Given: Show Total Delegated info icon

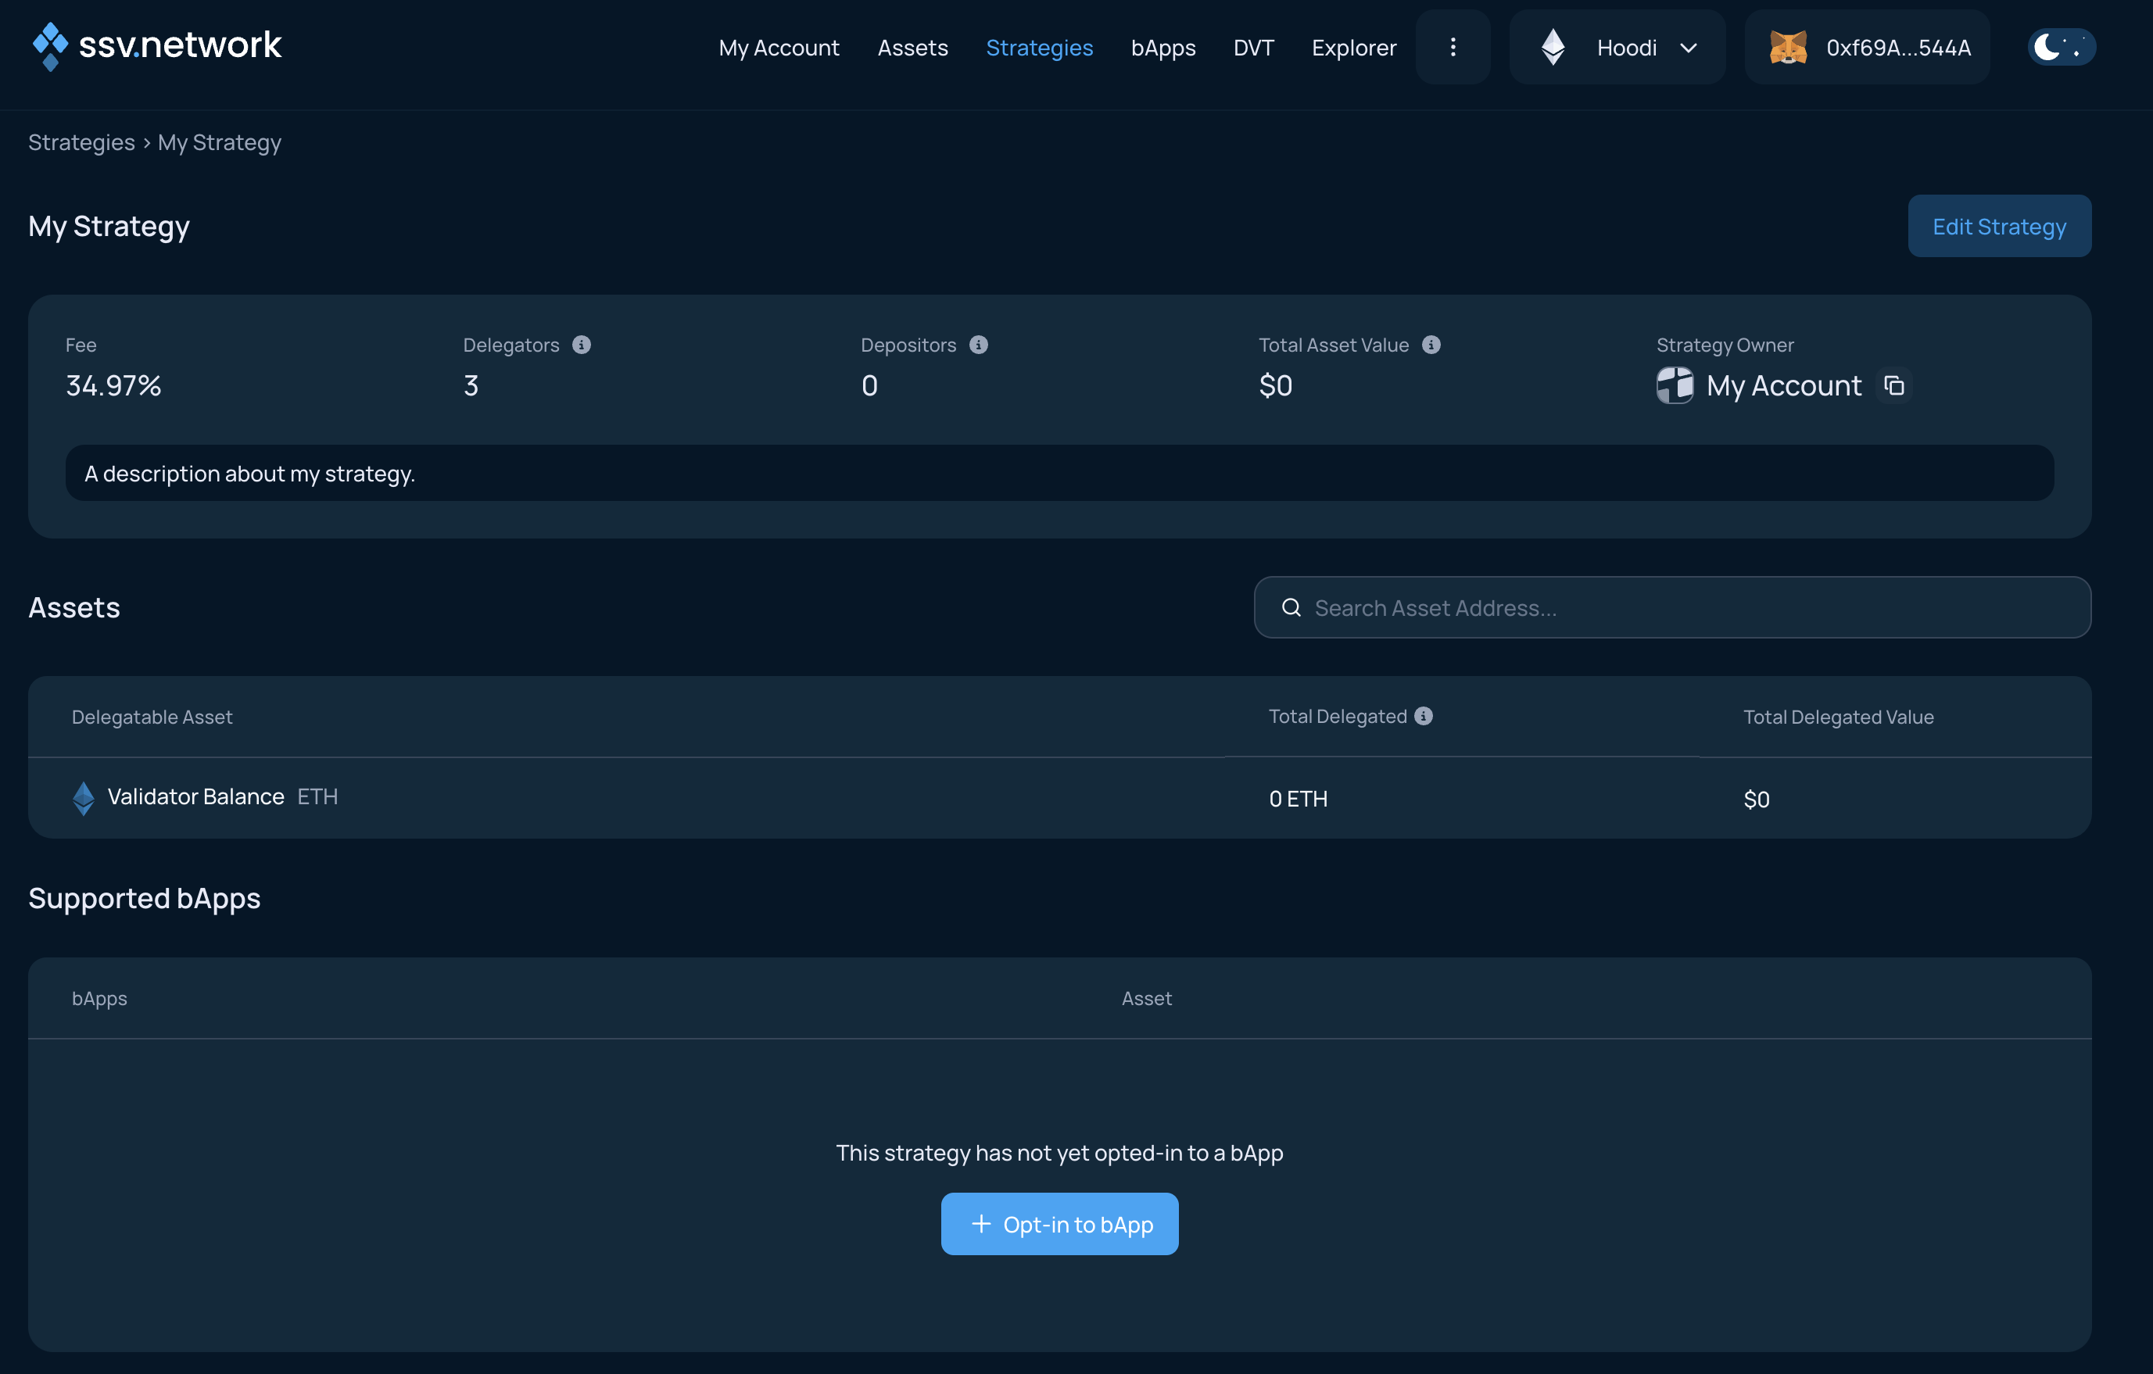Looking at the screenshot, I should (1424, 716).
